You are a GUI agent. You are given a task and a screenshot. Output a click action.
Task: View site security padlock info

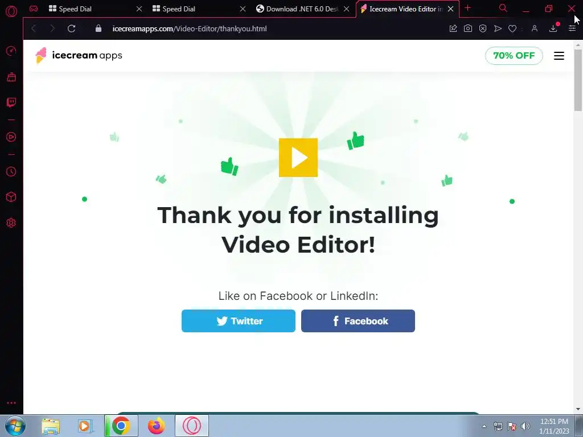pyautogui.click(x=98, y=28)
